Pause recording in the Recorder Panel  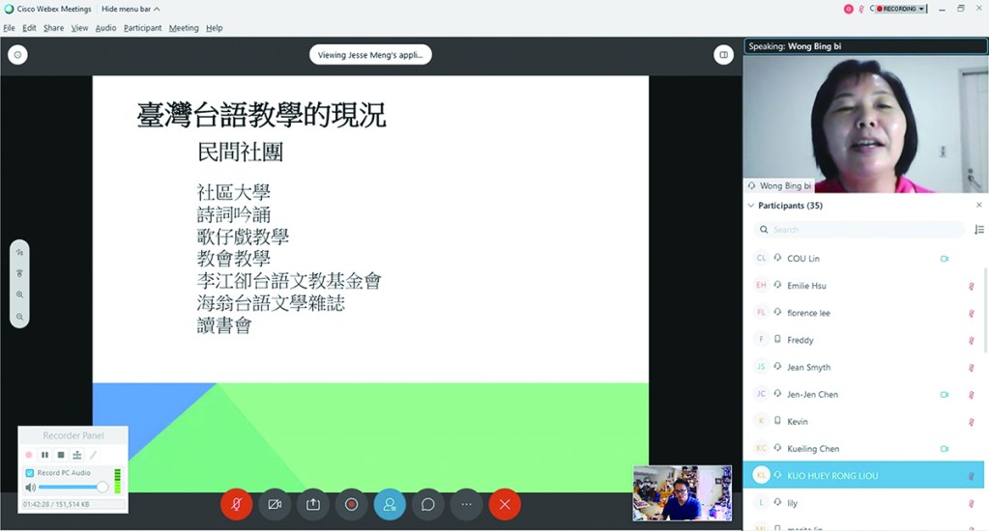point(44,455)
